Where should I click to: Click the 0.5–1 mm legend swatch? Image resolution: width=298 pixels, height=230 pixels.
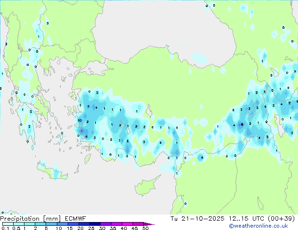[x=19, y=224]
